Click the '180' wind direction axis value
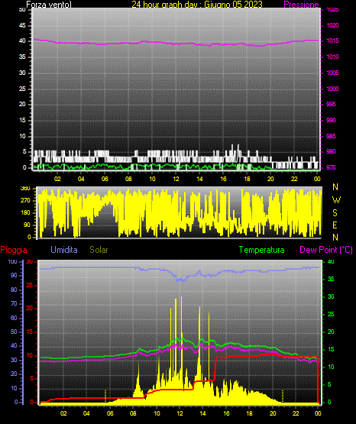Image resolution: width=356 pixels, height=424 pixels. (25, 213)
